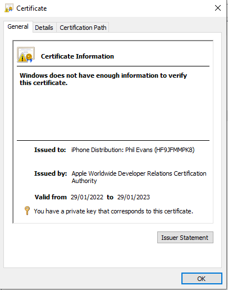Click the Issued to label
Image resolution: width=228 pixels, height=290 pixels.
click(50, 150)
